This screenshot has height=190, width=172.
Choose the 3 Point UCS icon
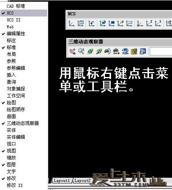click(x=158, y=23)
